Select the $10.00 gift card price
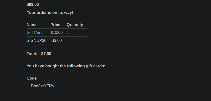The height and width of the screenshot is (101, 211). coord(56,32)
